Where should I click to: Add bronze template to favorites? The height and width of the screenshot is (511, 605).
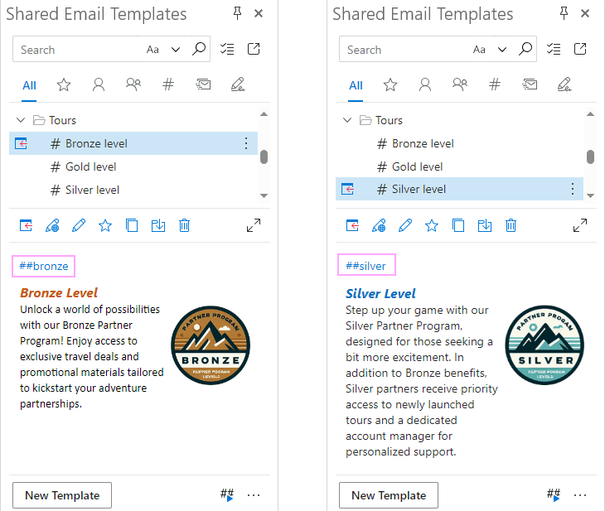pos(105,225)
